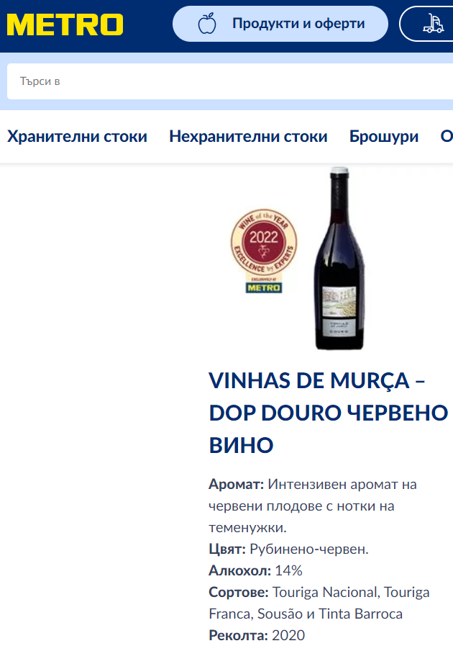Screen dimensions: 453x646
Task: Go to Брошури section
Action: pos(384,136)
